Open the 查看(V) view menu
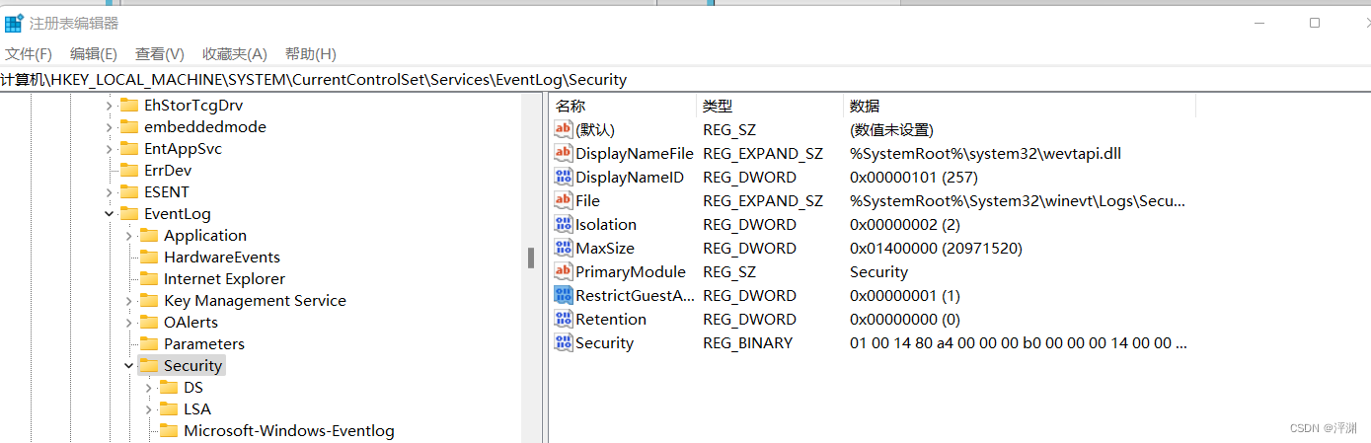Image resolution: width=1371 pixels, height=443 pixels. point(159,54)
